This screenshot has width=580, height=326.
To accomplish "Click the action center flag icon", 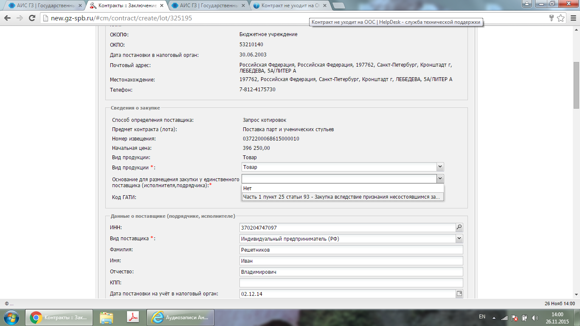I will [514, 318].
